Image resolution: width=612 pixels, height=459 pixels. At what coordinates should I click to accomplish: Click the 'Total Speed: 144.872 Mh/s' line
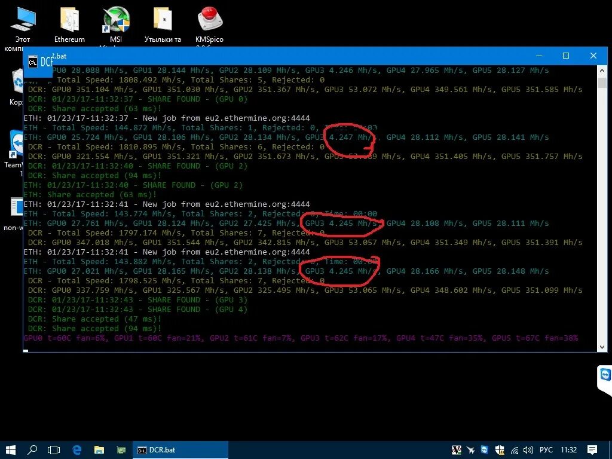[x=200, y=128]
